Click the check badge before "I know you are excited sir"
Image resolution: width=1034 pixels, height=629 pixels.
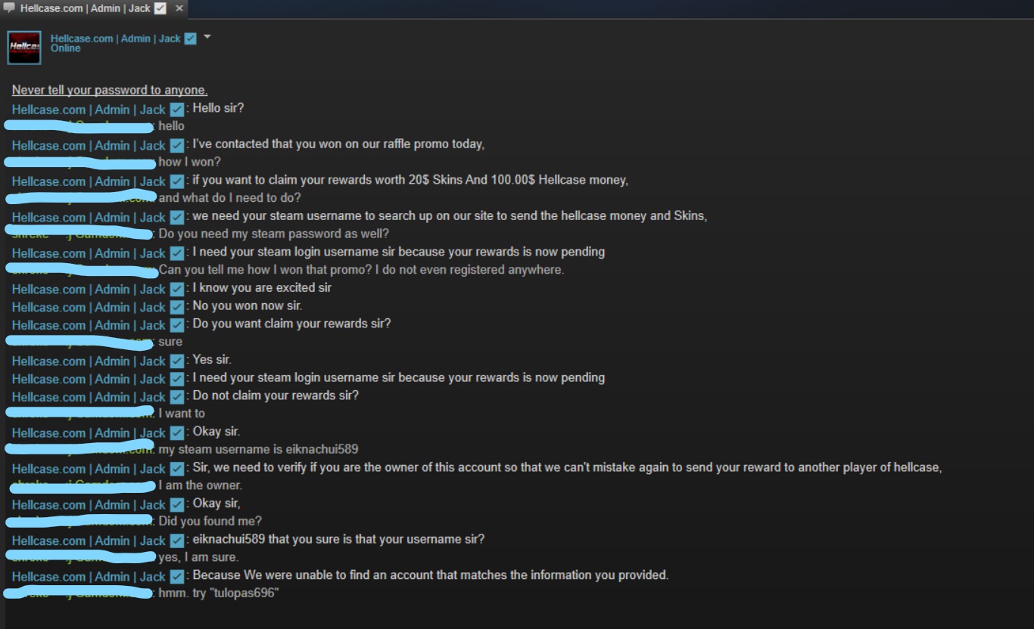176,289
